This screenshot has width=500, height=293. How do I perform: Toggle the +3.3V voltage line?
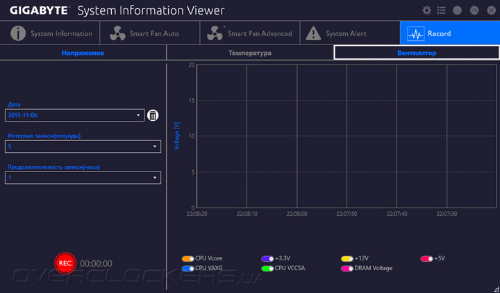267,258
